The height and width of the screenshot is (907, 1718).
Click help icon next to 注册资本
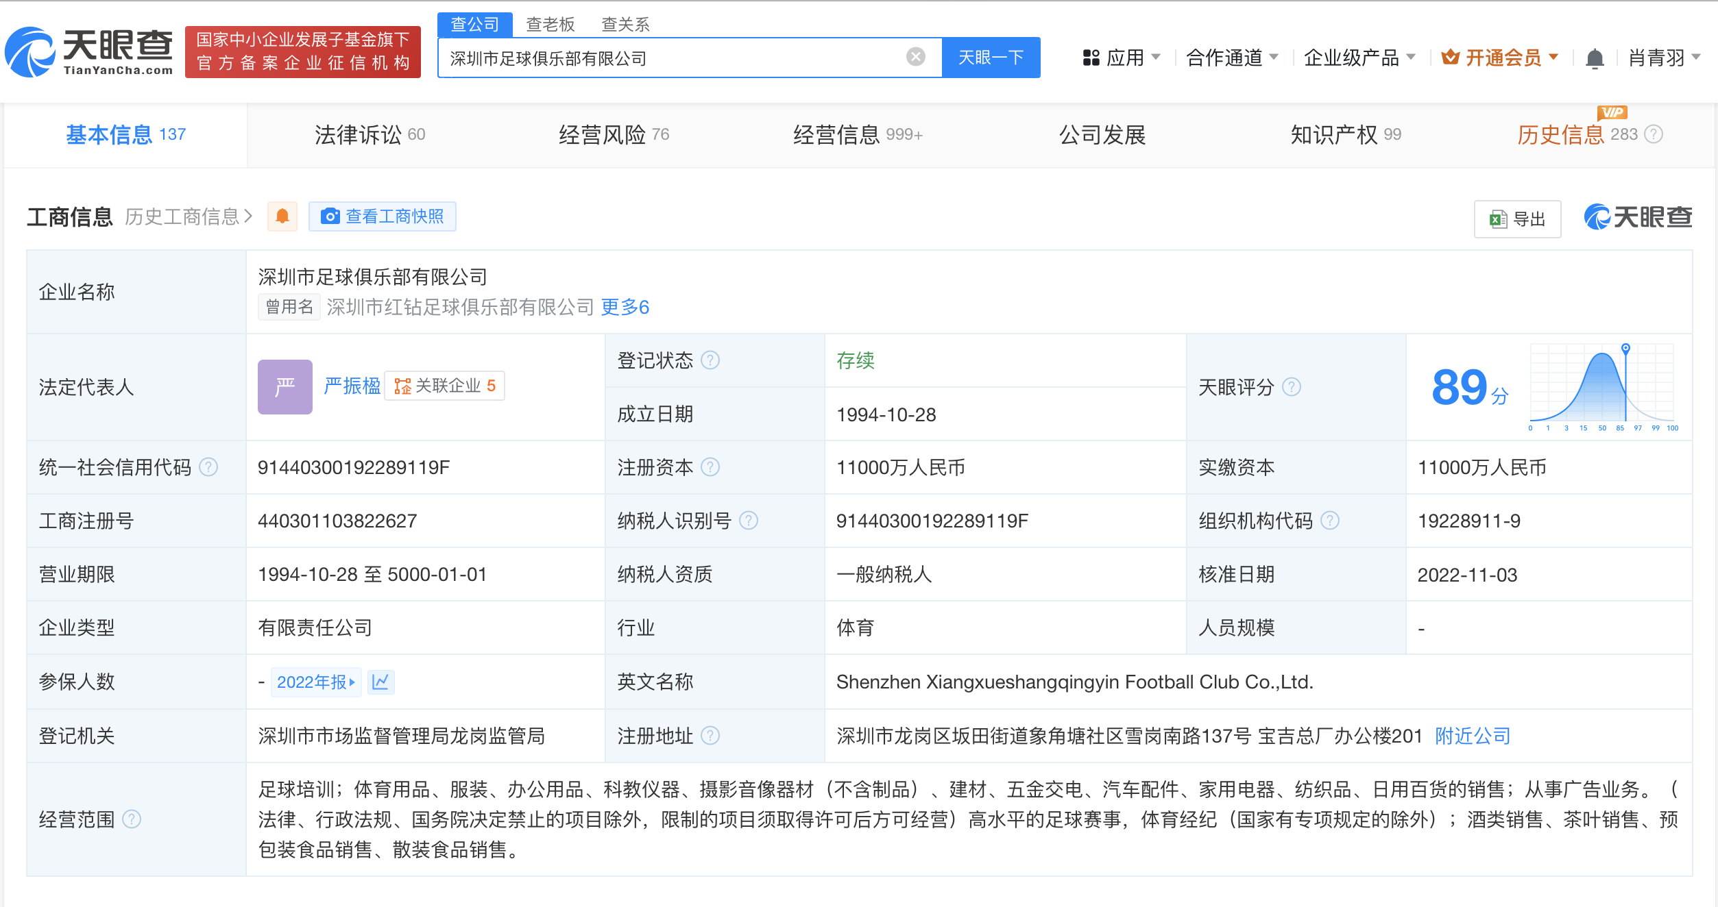(x=710, y=467)
